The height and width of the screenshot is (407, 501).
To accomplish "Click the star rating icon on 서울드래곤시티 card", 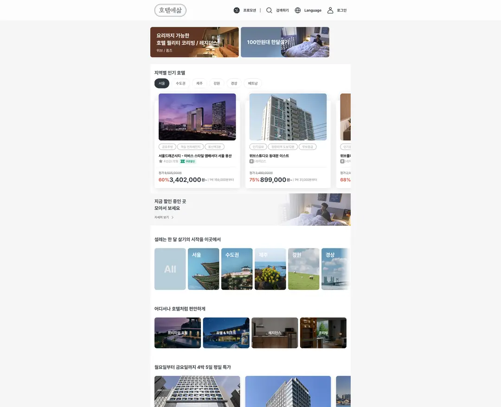I will click(x=161, y=161).
